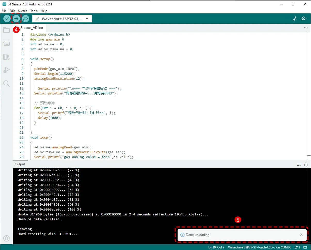Start debugging with the debug toolbar button
This screenshot has width=311, height=250.
click(25, 19)
